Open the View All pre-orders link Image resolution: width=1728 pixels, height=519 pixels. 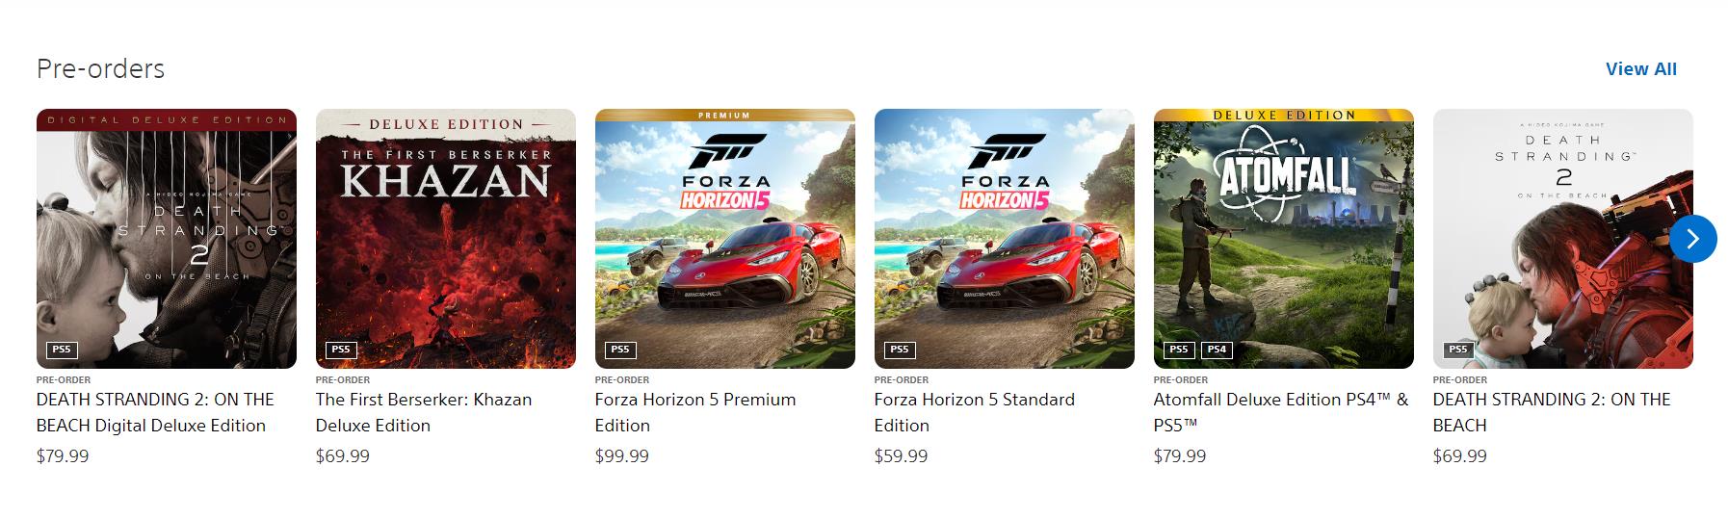pos(1640,69)
